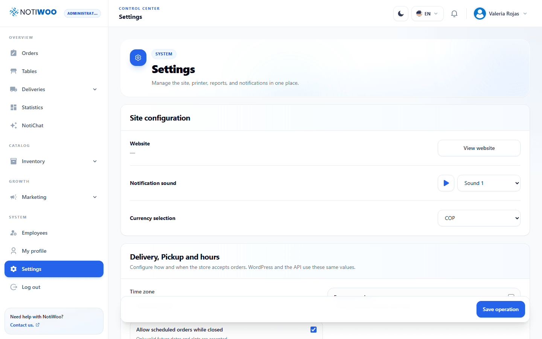This screenshot has width=542, height=339.
Task: Click the Deliveries truck icon
Action: [14, 89]
